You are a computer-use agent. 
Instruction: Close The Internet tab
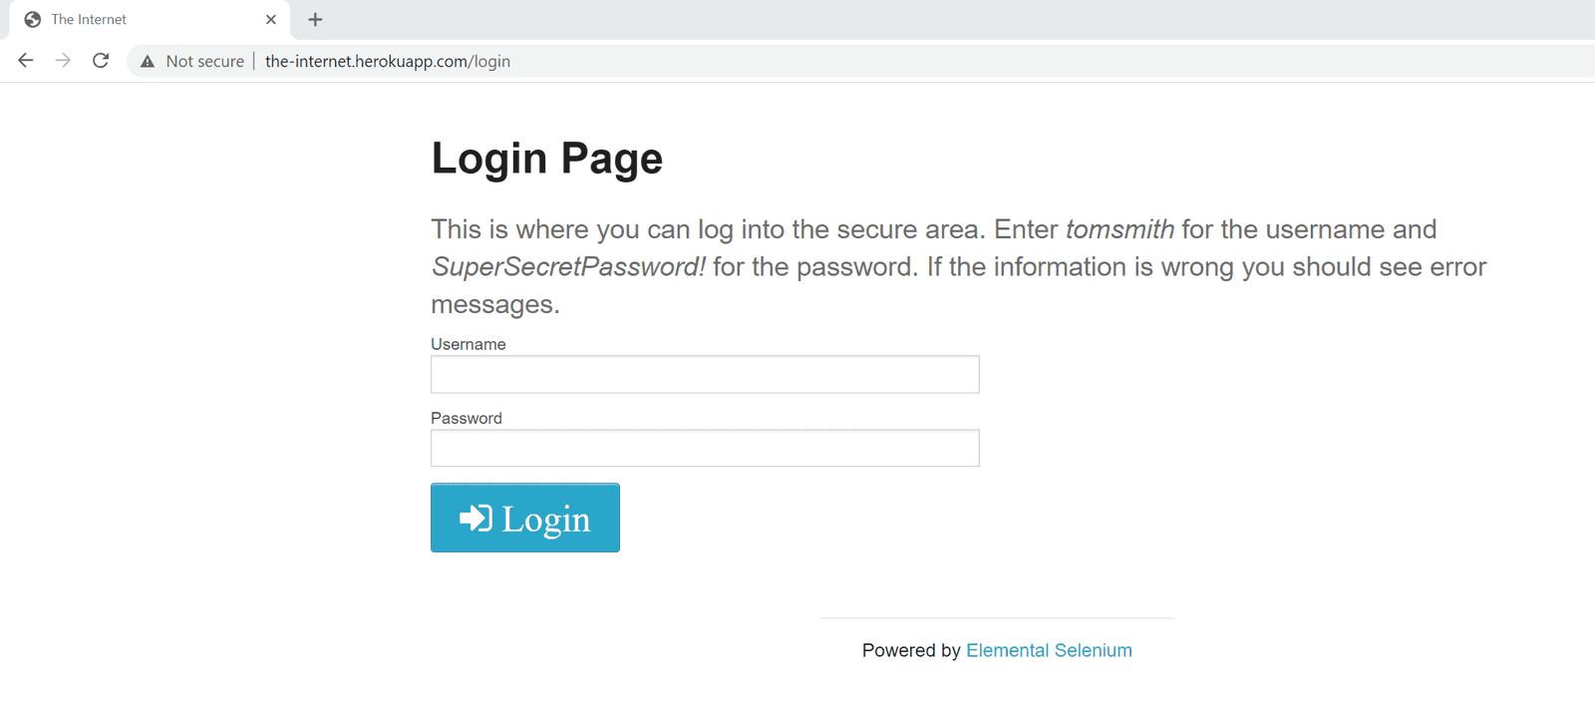pyautogui.click(x=270, y=19)
